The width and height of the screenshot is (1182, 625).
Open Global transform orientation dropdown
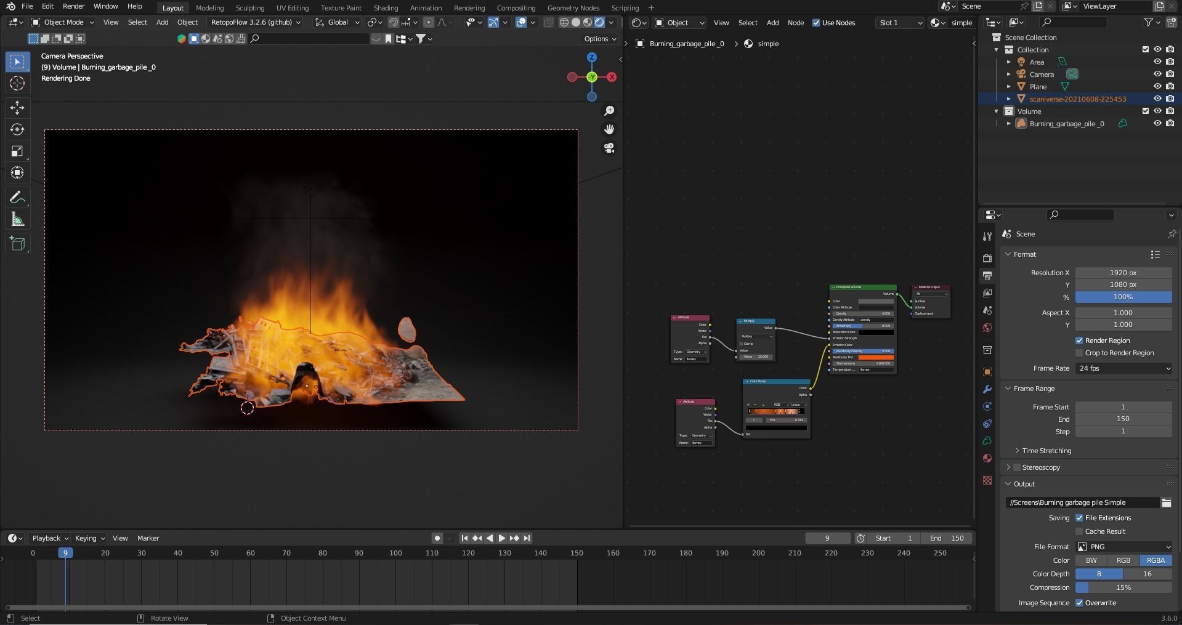pos(337,22)
